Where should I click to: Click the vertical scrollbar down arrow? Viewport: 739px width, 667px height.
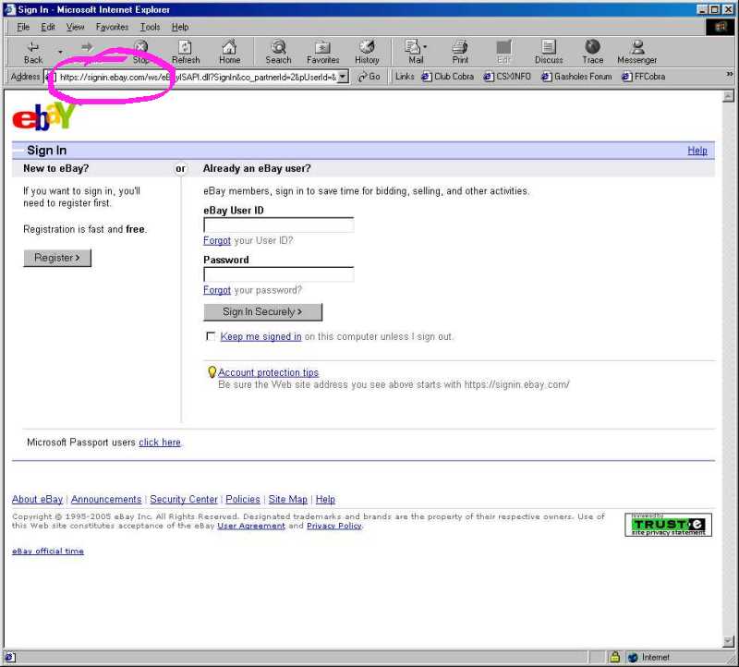[728, 641]
